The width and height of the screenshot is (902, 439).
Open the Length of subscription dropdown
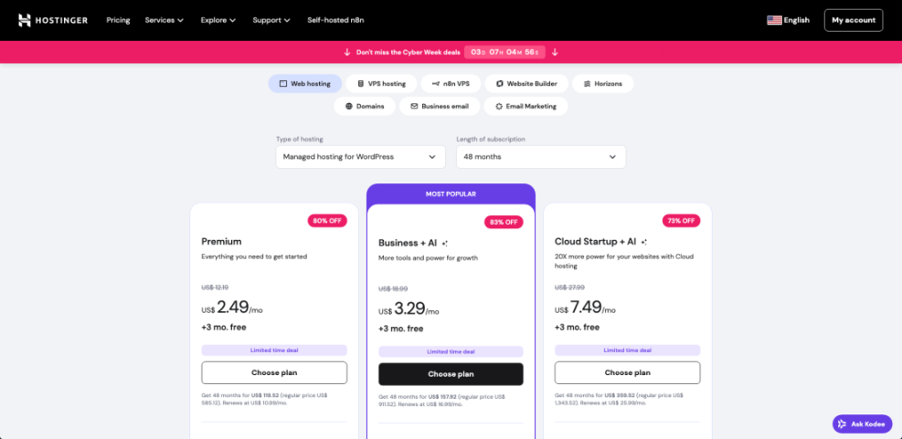click(541, 157)
